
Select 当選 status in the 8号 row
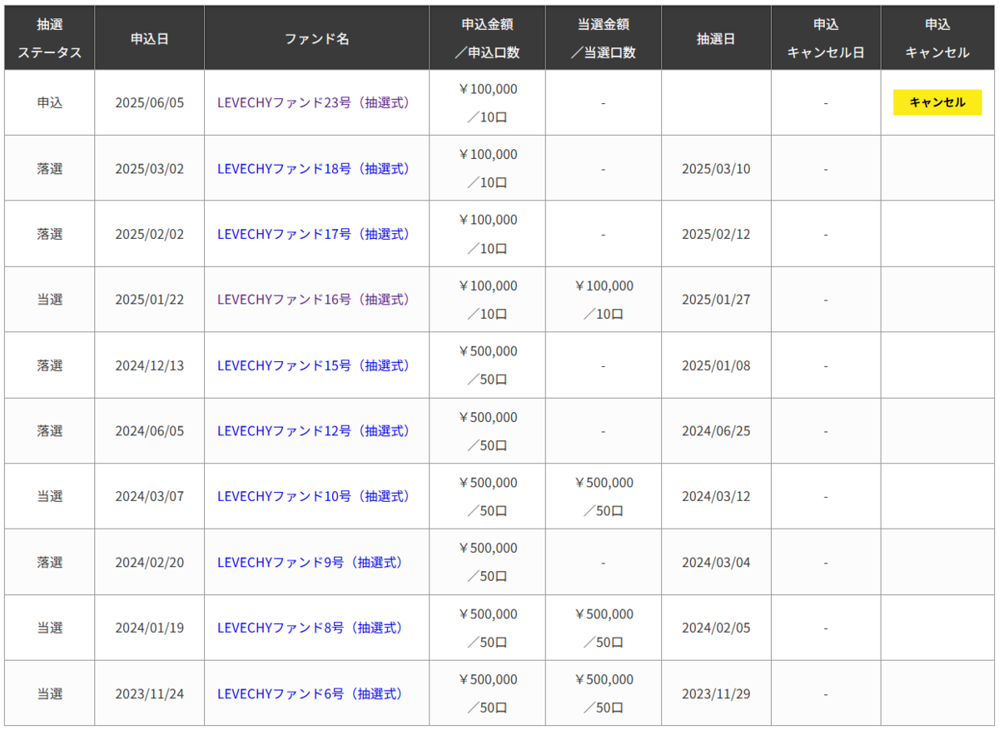coord(50,628)
